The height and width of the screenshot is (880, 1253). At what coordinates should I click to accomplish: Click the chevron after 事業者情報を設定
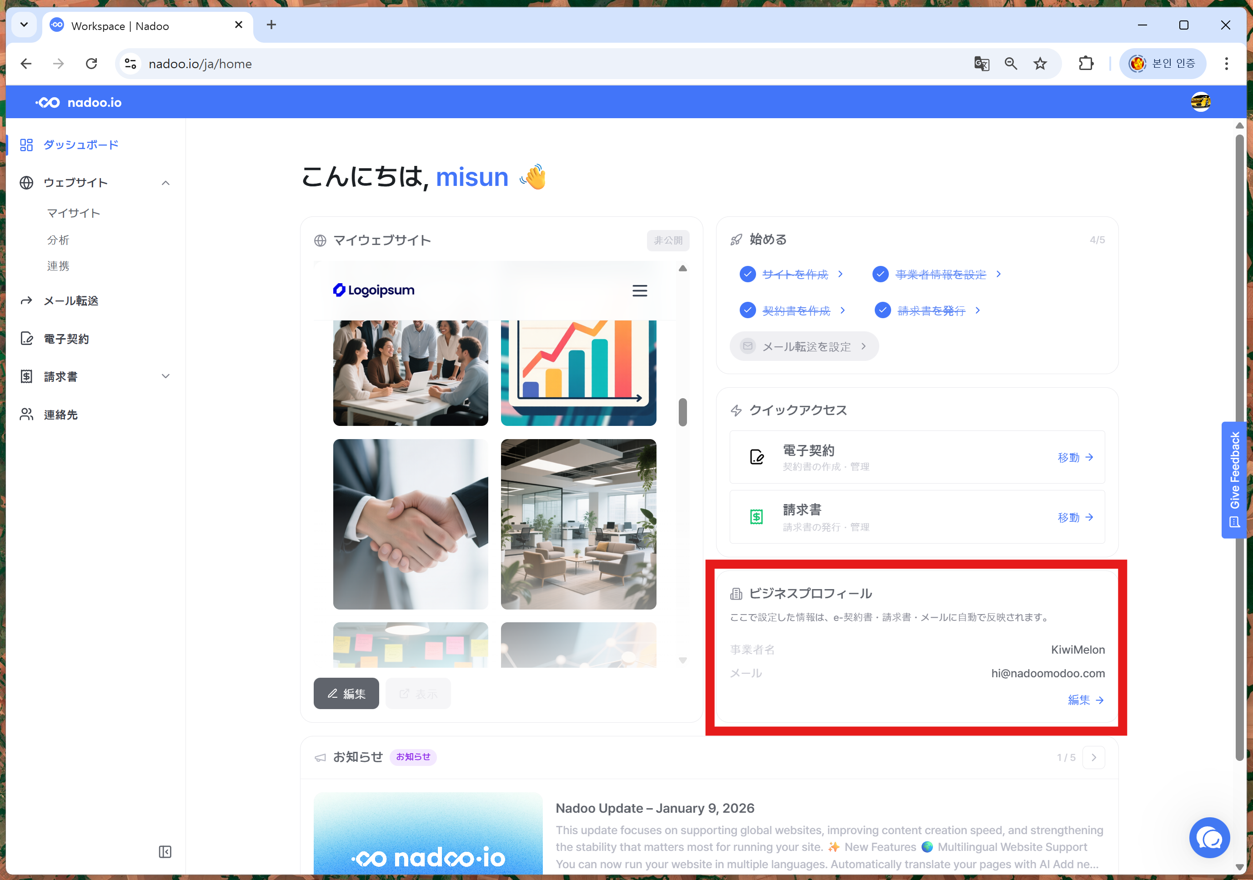tap(998, 274)
